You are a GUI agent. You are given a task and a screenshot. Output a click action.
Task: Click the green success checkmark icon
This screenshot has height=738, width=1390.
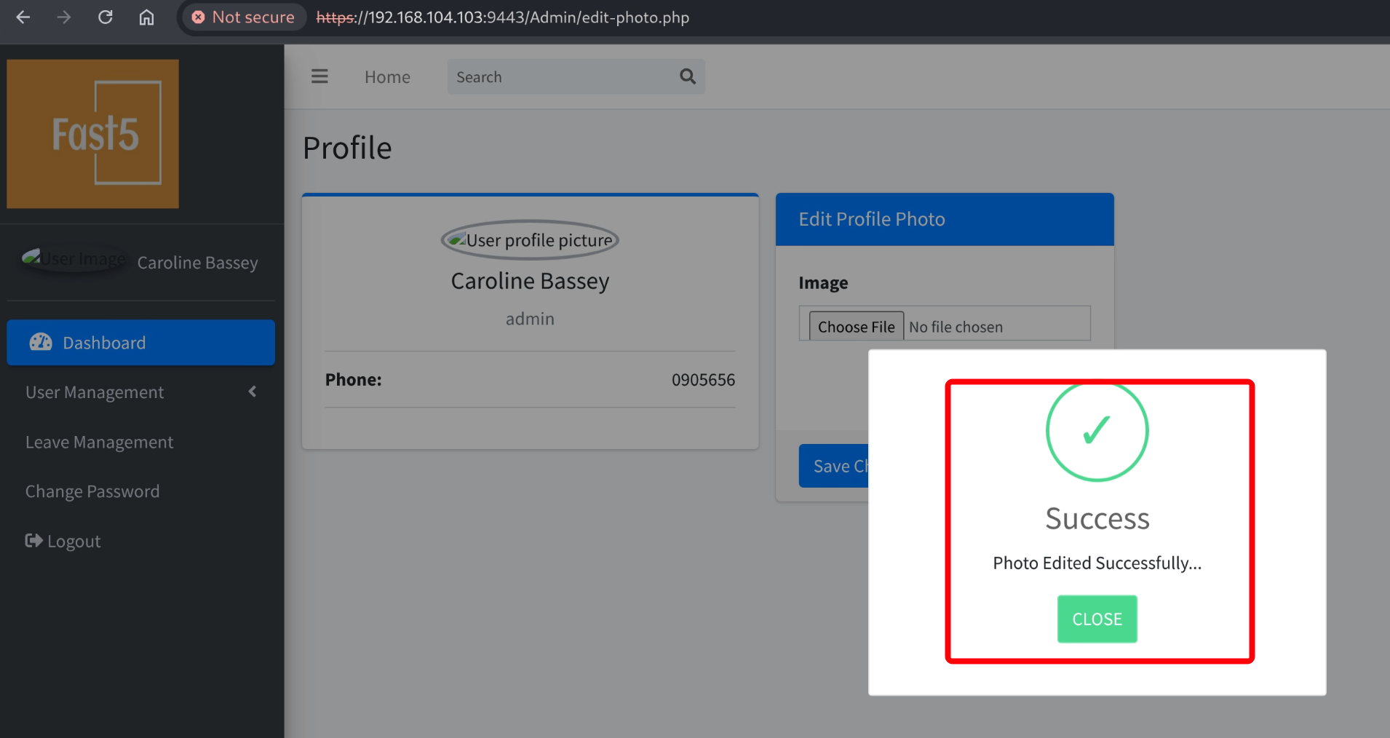1097,431
